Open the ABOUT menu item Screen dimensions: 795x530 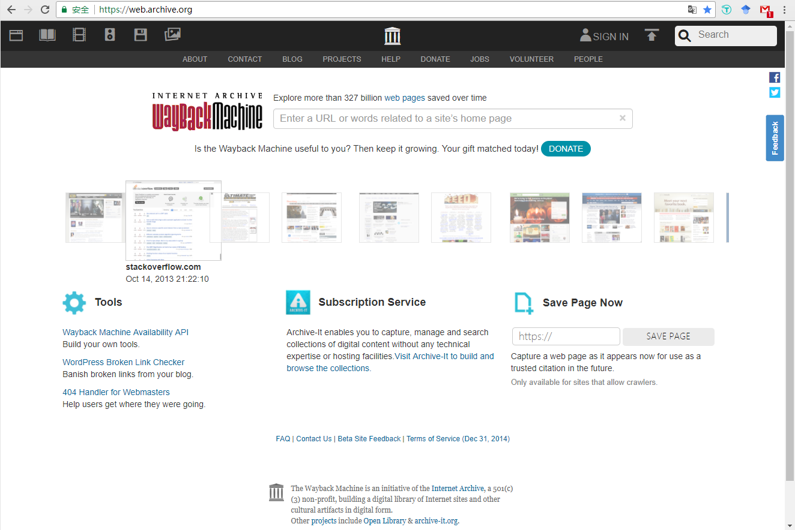[195, 59]
